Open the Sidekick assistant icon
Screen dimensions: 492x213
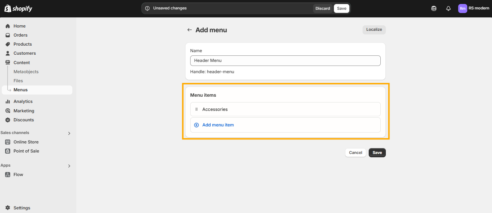pos(434,8)
